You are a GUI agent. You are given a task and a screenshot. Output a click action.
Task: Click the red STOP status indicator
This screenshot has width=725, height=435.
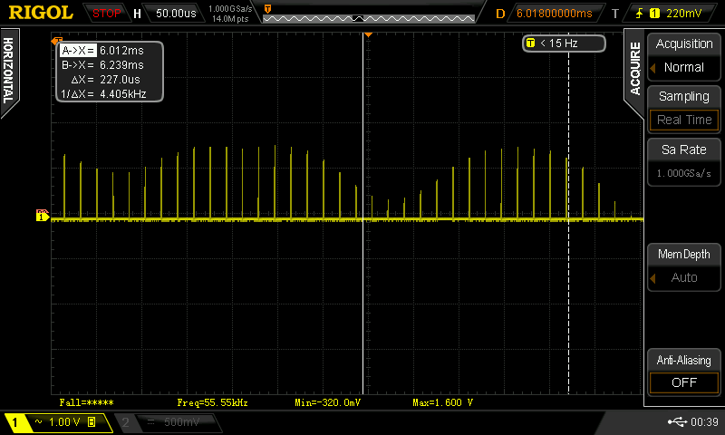click(x=106, y=14)
